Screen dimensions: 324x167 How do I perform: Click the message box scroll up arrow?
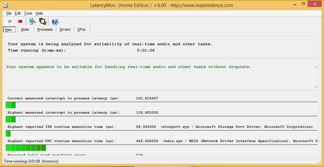(315, 67)
